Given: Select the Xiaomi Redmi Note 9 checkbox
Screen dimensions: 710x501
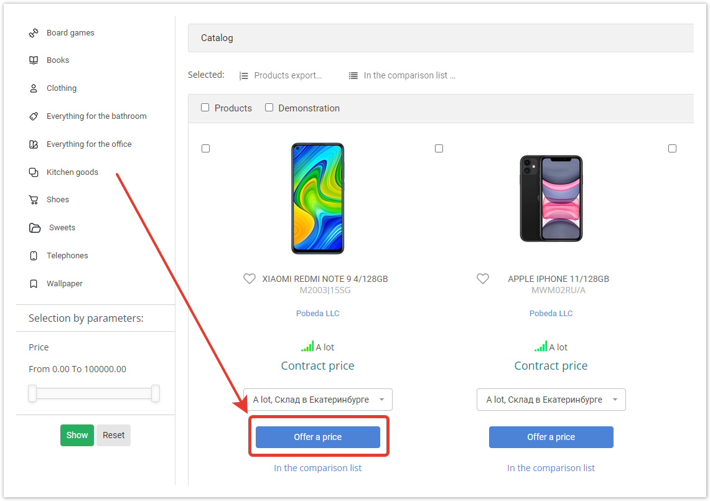Looking at the screenshot, I should pyautogui.click(x=205, y=149).
